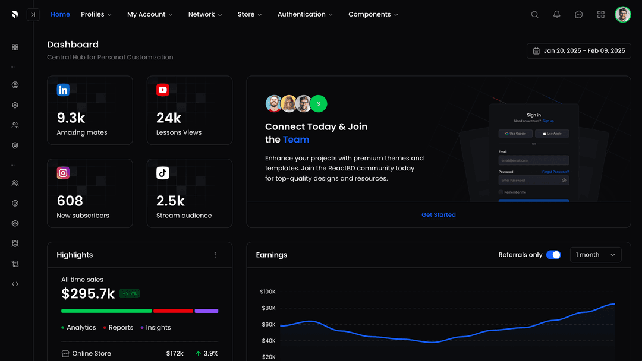Click the purple segment of the sales bar
The height and width of the screenshot is (361, 642).
pos(206,311)
